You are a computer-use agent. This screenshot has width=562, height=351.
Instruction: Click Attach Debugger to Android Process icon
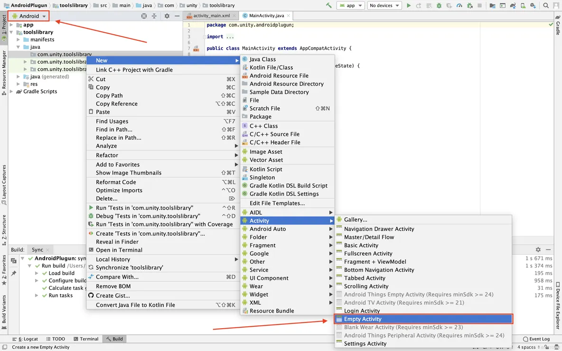469,5
